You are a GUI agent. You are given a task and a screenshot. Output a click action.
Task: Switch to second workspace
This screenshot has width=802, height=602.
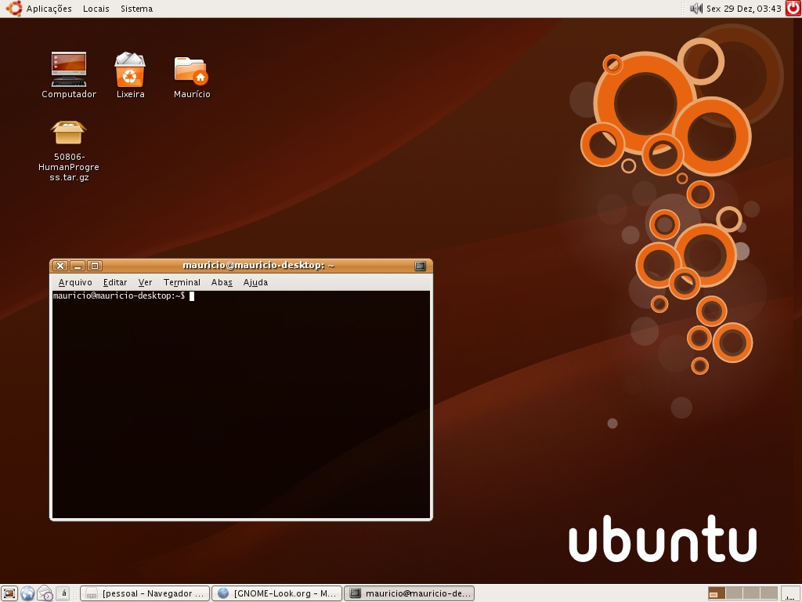coord(734,593)
